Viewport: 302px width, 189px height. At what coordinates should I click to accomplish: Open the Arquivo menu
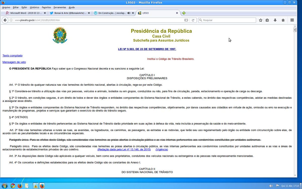[6, 8]
